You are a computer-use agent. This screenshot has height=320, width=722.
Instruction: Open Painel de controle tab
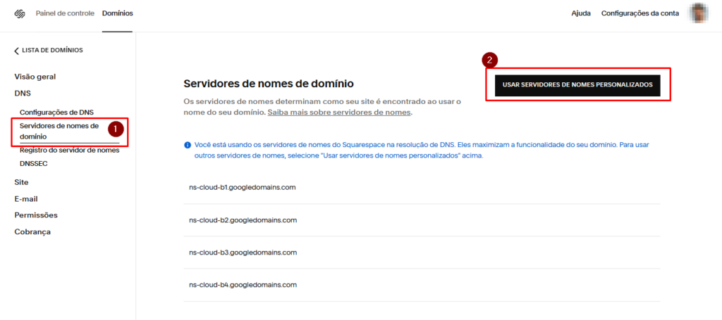tap(65, 13)
